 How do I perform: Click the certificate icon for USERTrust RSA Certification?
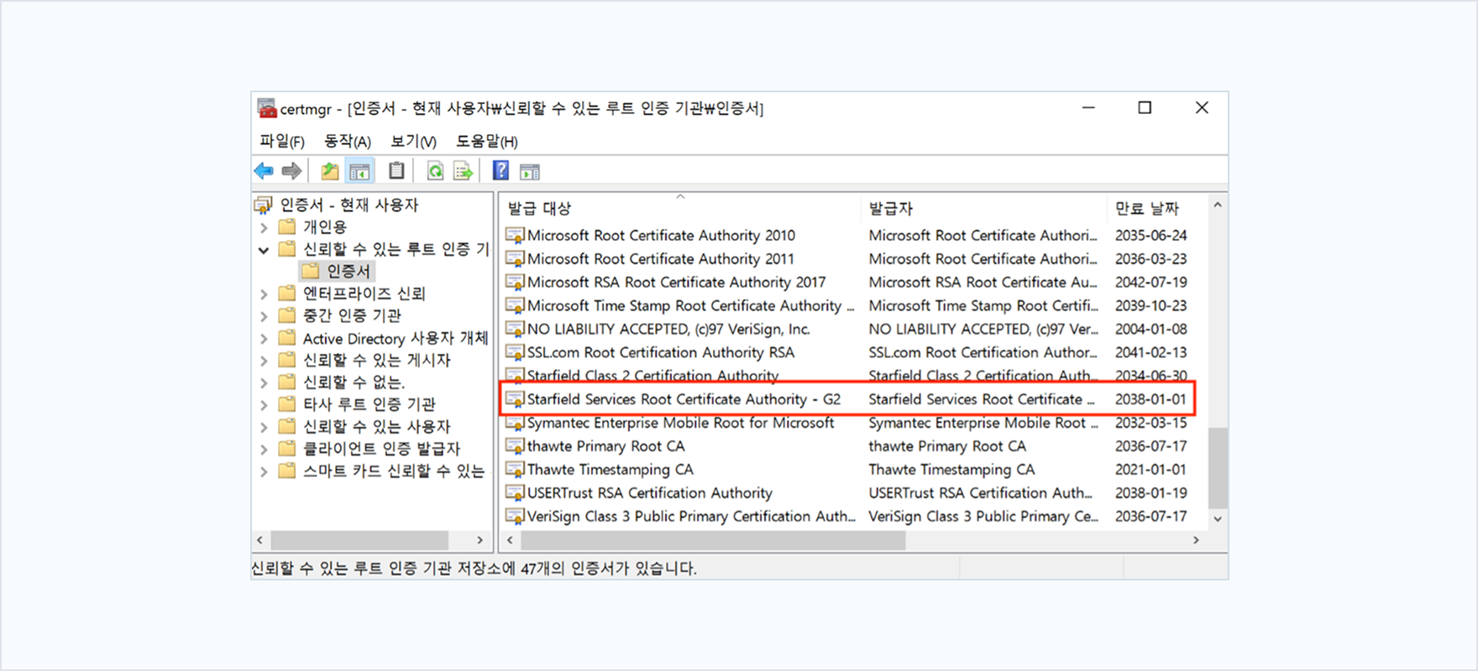515,493
